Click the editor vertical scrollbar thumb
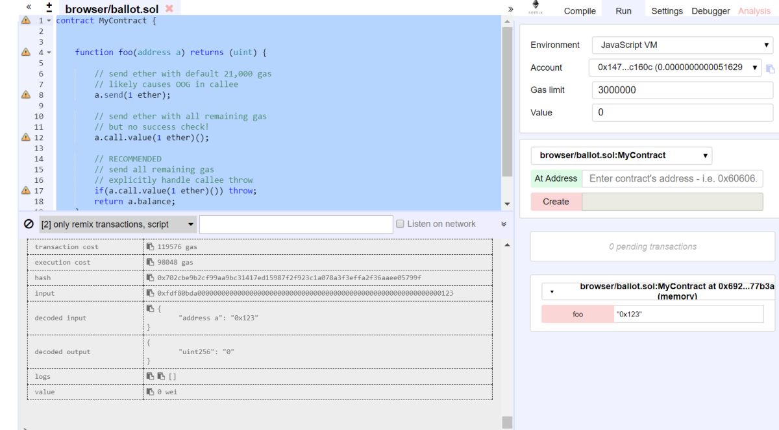This screenshot has width=779, height=430. coord(508,101)
